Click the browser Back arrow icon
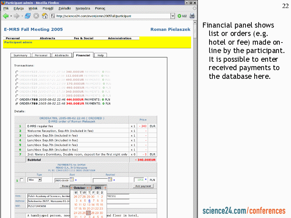The image size is (291, 218). pos(5,16)
